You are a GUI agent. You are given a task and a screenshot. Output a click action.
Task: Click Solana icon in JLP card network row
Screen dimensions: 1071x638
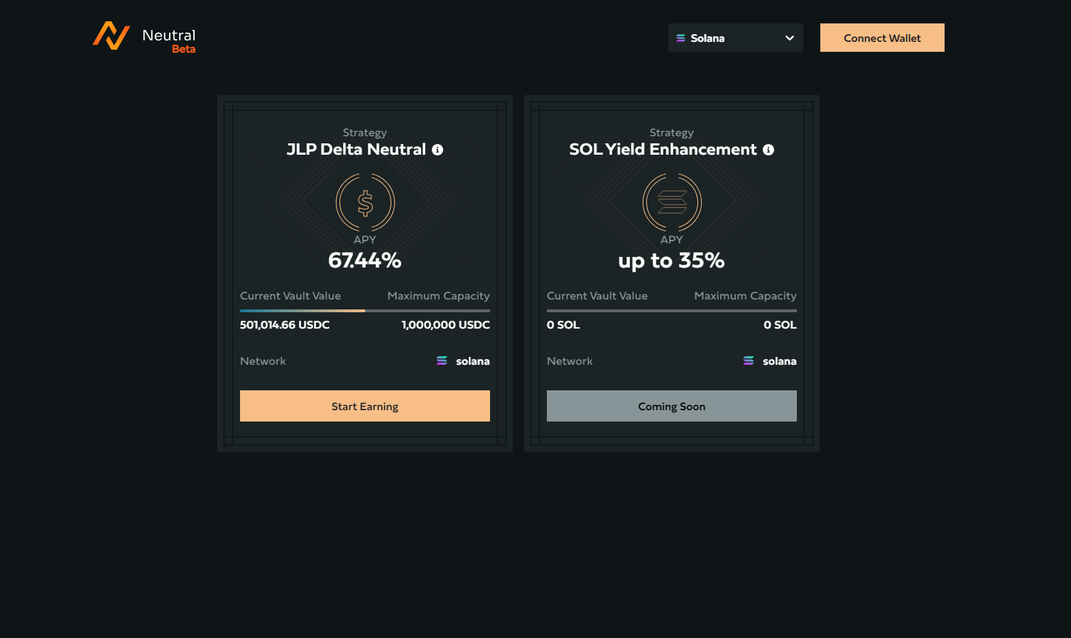(x=442, y=361)
